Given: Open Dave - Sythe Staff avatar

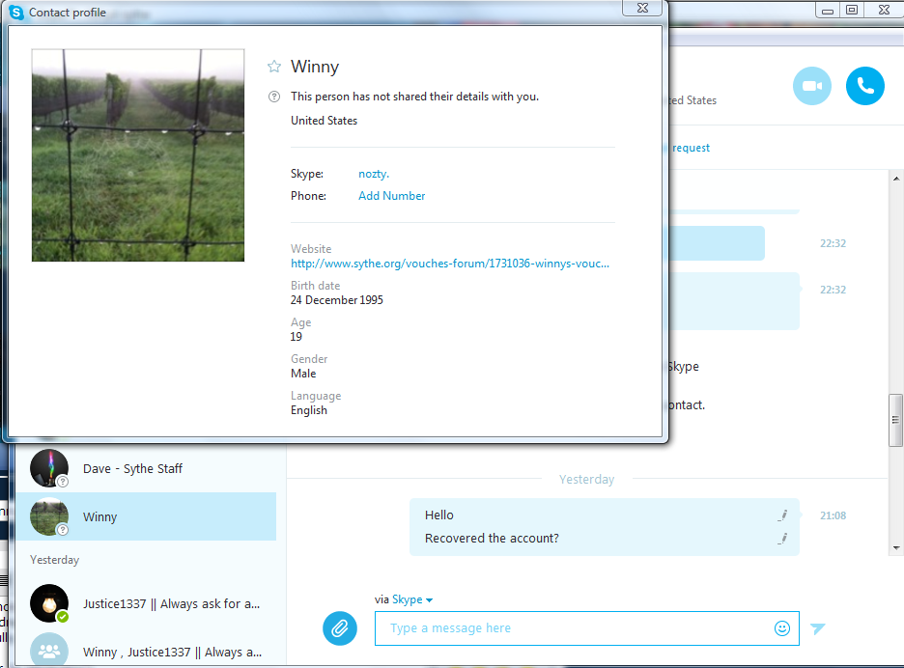Looking at the screenshot, I should click(49, 468).
